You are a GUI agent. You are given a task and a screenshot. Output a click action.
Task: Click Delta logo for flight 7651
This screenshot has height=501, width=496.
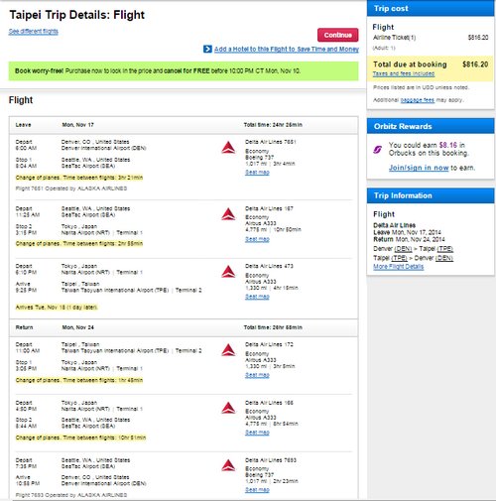click(x=228, y=148)
